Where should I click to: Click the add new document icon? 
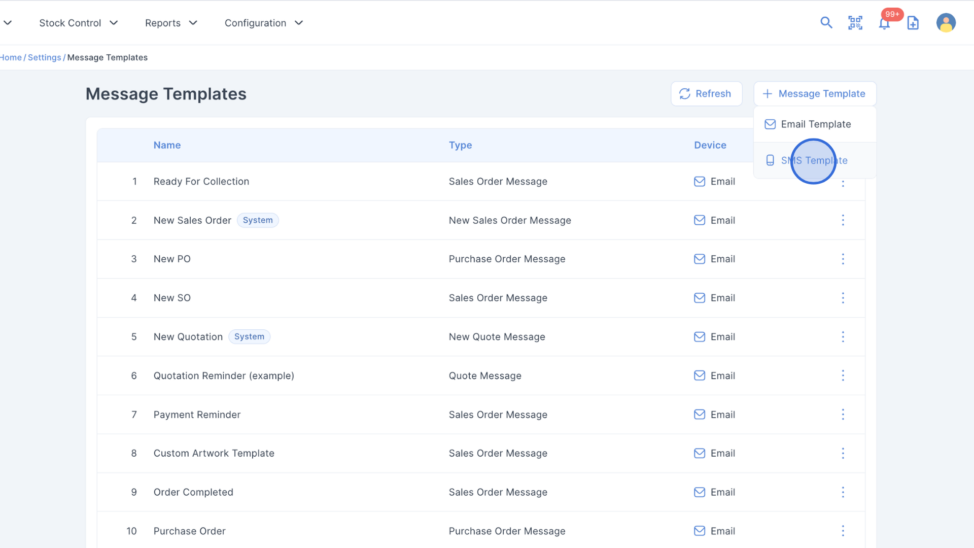[x=913, y=23]
